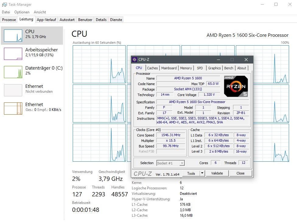Click the Close button in CPU-Z
Image resolution: width=297 pixels, height=224 pixels.
click(240, 173)
